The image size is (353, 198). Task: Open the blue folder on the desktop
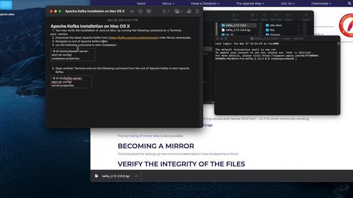pyautogui.click(x=6, y=5)
